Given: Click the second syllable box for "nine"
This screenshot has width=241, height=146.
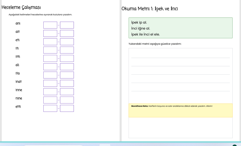Looking at the screenshot, I should tap(67, 100).
